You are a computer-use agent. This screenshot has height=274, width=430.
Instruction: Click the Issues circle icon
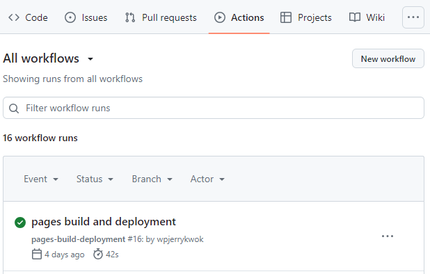[x=70, y=17]
